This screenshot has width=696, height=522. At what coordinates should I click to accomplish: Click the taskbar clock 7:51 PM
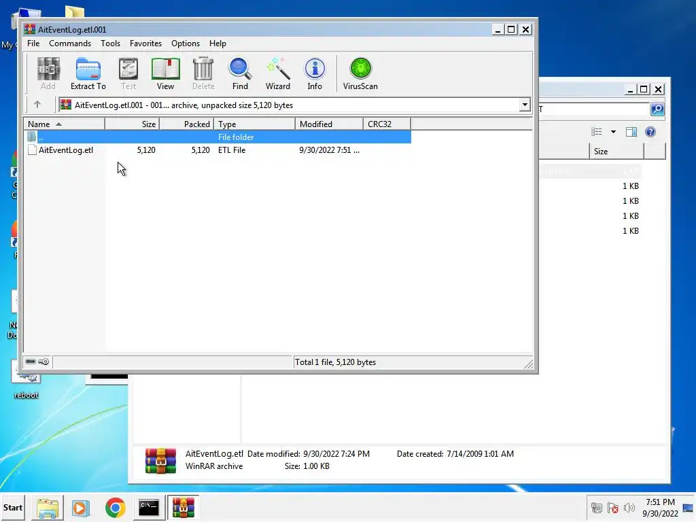660,502
